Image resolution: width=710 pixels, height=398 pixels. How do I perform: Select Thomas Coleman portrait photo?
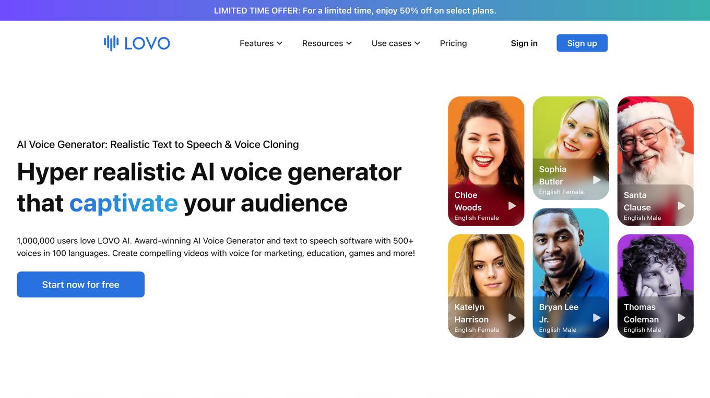pos(655,266)
